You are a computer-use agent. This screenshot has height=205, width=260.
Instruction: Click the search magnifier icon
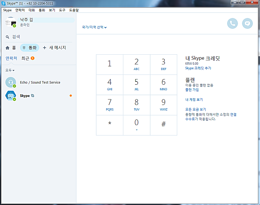click(7, 37)
